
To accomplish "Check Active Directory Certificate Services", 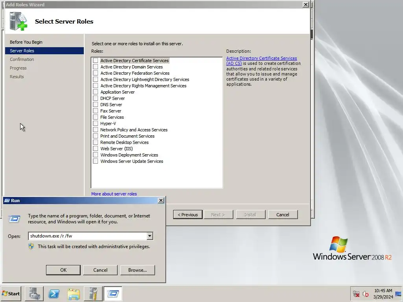I will pyautogui.click(x=95, y=60).
